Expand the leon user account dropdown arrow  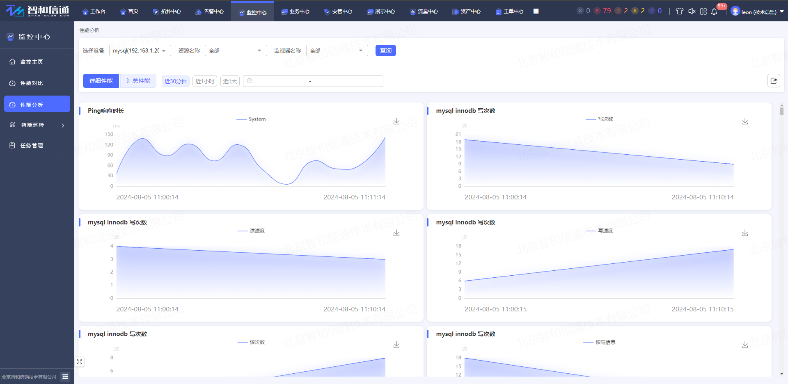(x=782, y=11)
